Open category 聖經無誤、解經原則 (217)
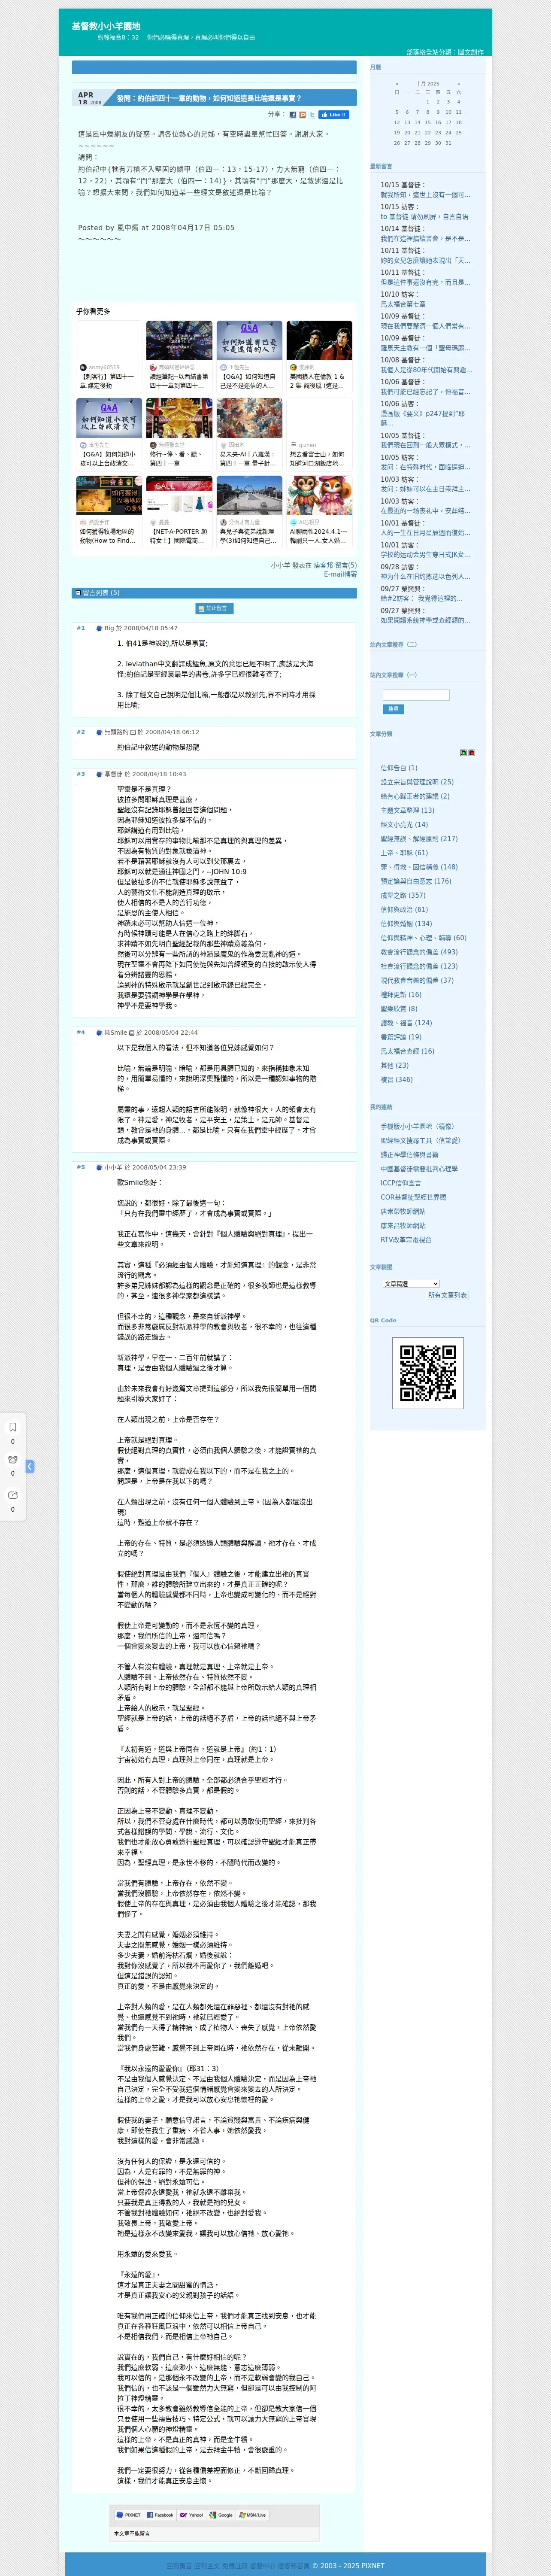Viewport: 551px width, 2576px height. click(x=419, y=839)
